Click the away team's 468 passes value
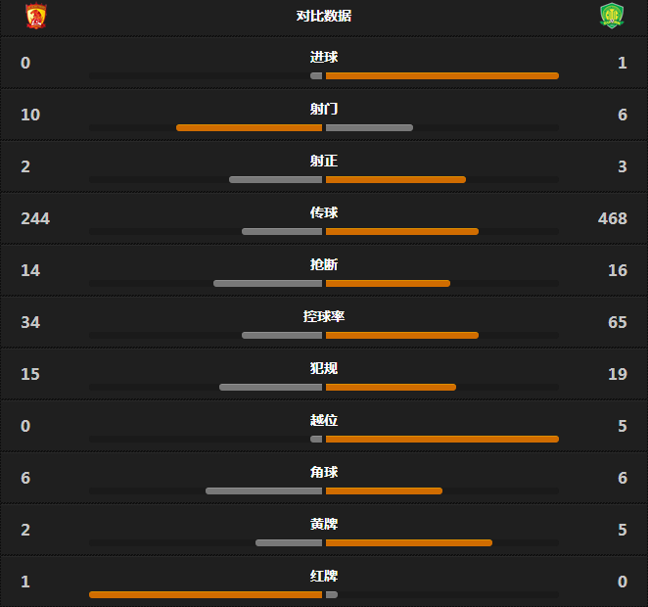 613,218
